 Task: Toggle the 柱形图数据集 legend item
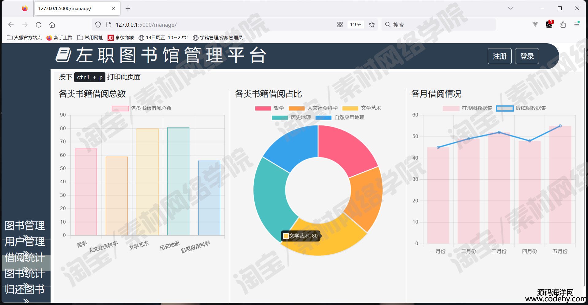point(467,108)
